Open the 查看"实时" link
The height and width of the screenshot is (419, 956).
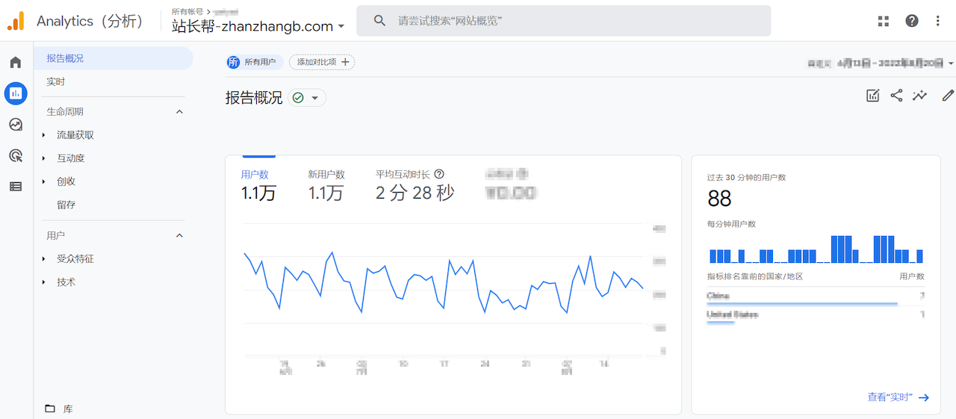898,397
